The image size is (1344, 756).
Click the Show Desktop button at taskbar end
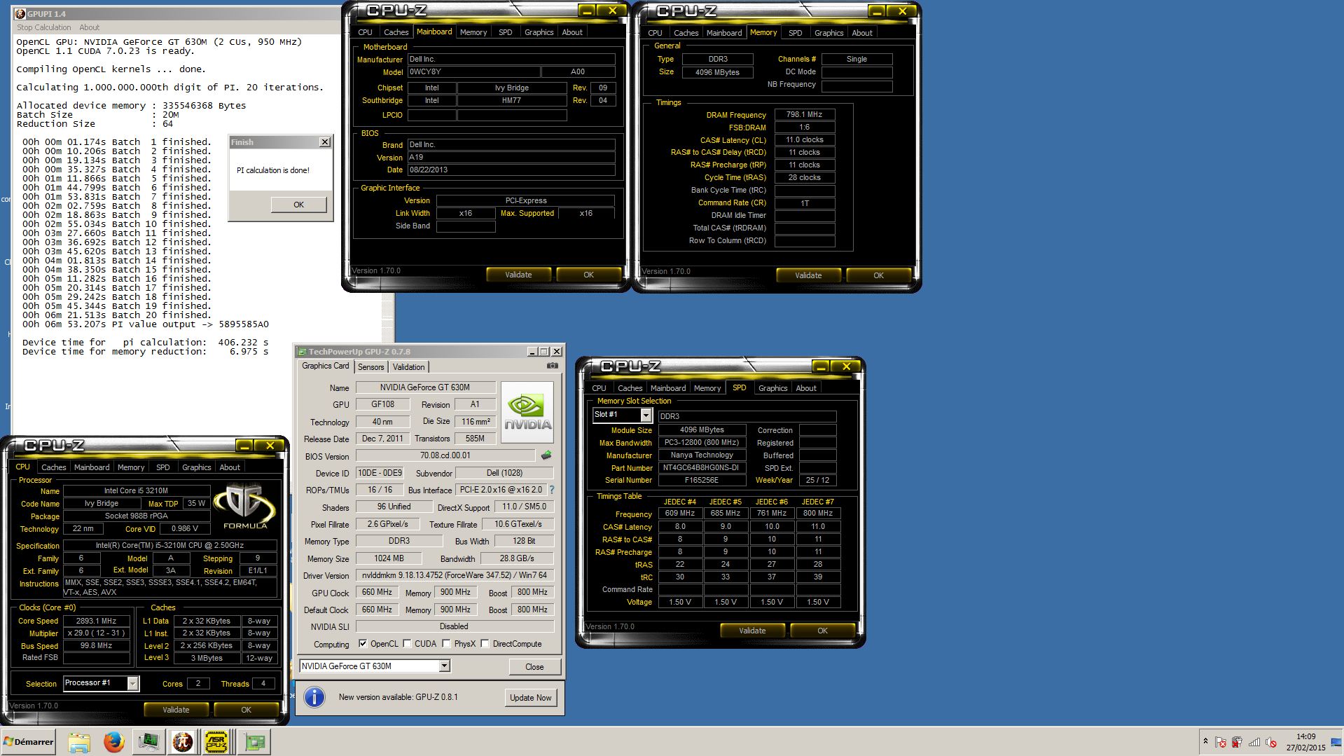(1338, 742)
